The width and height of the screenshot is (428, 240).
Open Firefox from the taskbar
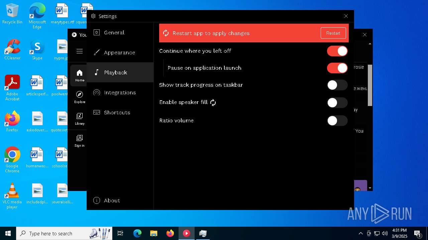pyautogui.click(x=170, y=233)
